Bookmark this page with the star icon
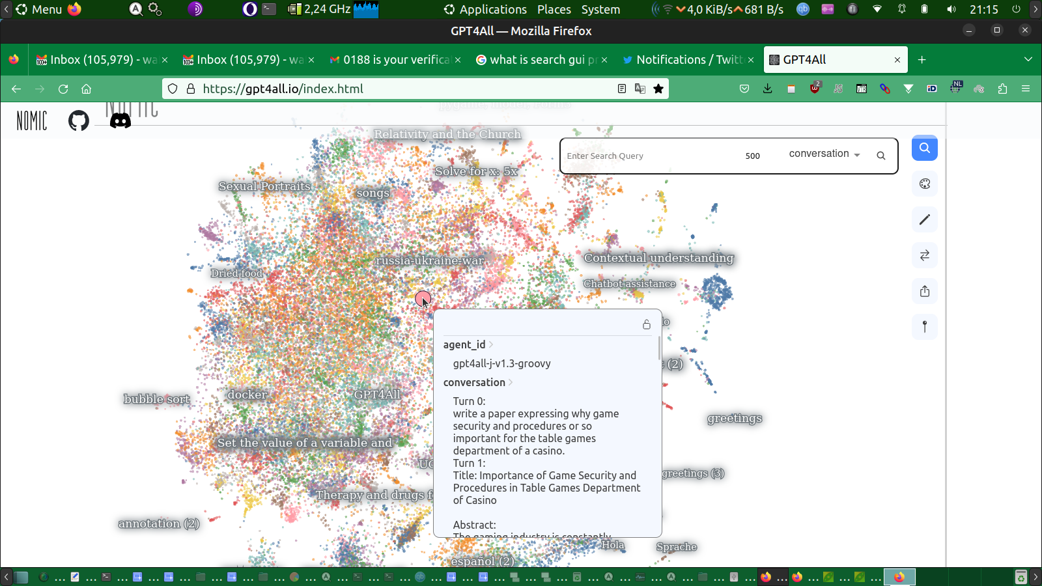 pyautogui.click(x=658, y=89)
